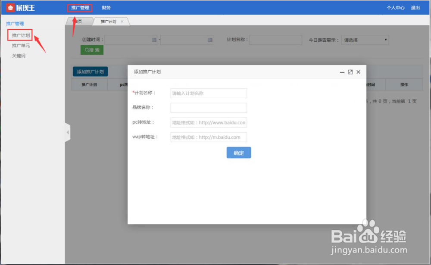Focus the 计划名称 field in the dialog
The height and width of the screenshot is (265, 431).
[x=209, y=93]
